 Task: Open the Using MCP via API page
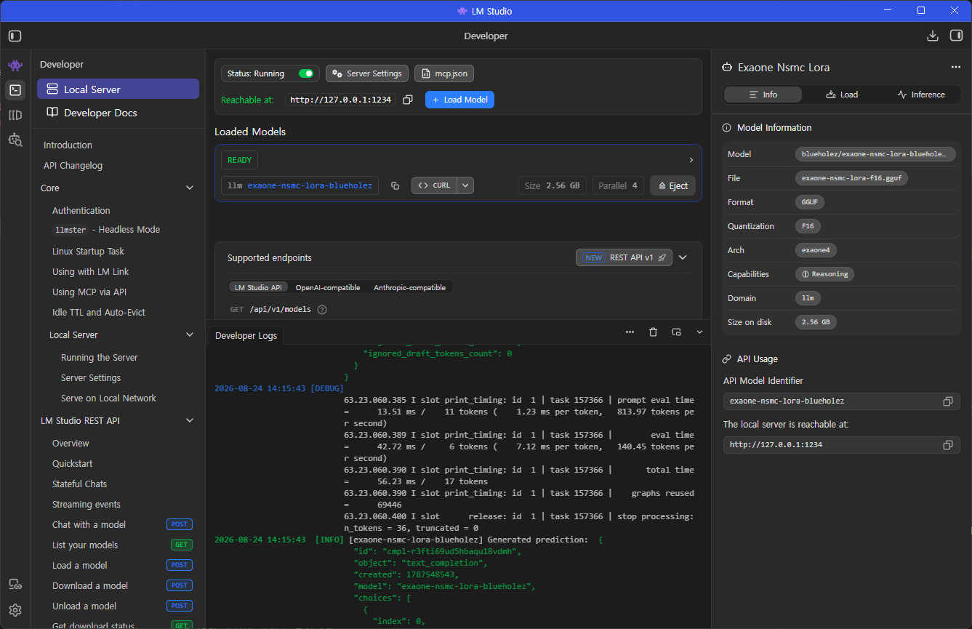89,292
